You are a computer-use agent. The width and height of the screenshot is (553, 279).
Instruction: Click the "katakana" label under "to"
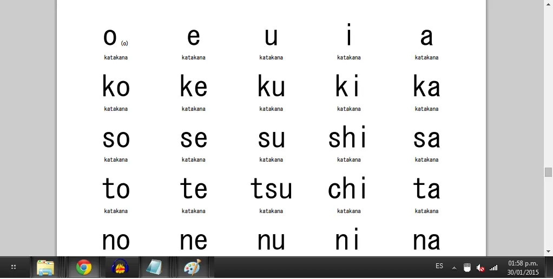(116, 211)
